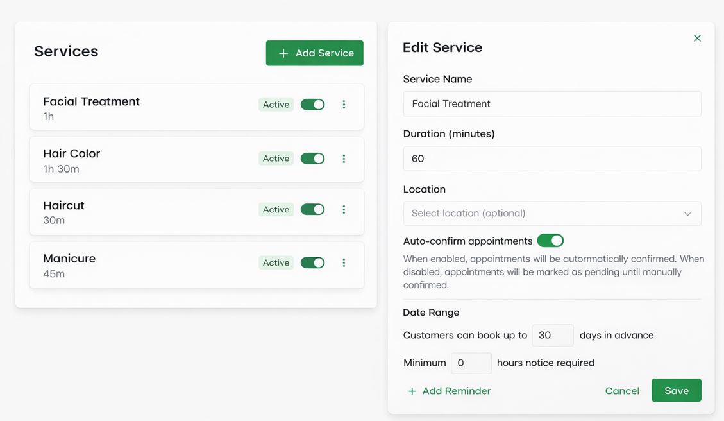Screen dimensions: 724x421
Task: Open the options menu for Facial Treatment
Action: point(344,105)
